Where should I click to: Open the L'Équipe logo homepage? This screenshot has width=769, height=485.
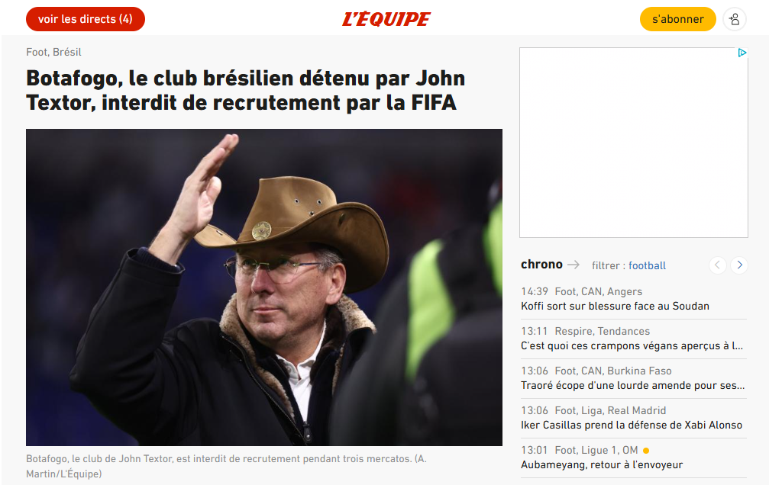tap(386, 19)
